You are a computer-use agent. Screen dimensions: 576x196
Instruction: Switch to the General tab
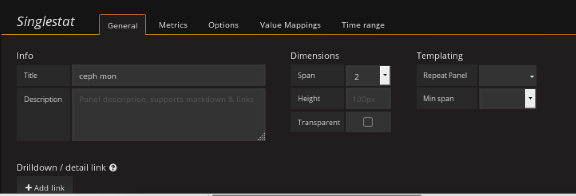(x=123, y=25)
